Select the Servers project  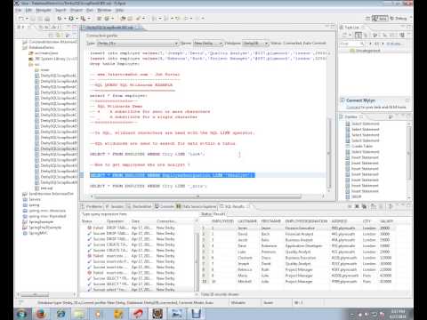click(x=32, y=199)
